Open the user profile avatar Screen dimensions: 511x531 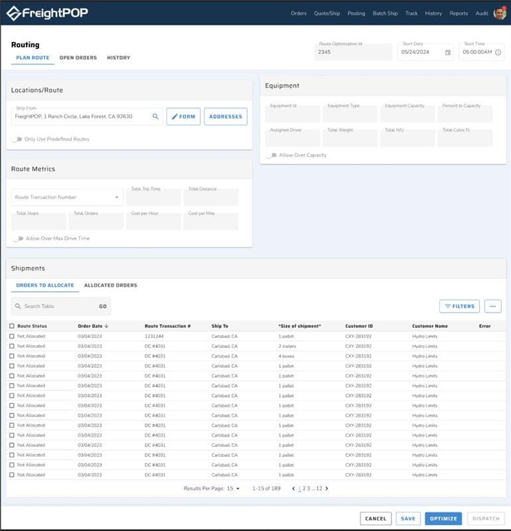tap(500, 13)
